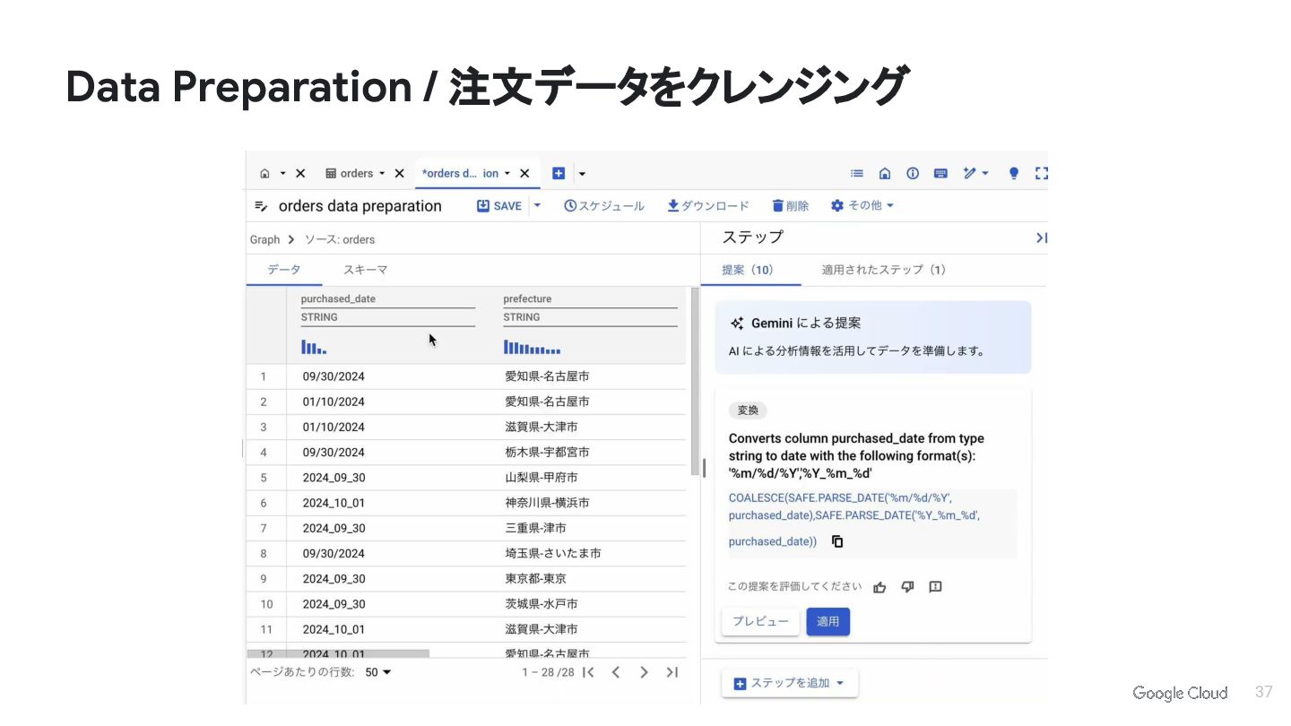The width and height of the screenshot is (1291, 726).
Task: Copy the COALESCE code with copy icon
Action: point(837,541)
